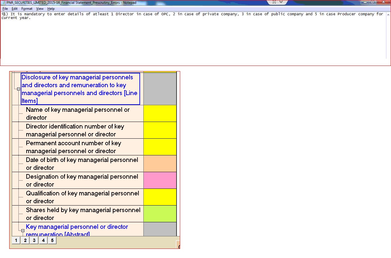Collapse the Disclosure of key managerial personnels node

[x=19, y=89]
